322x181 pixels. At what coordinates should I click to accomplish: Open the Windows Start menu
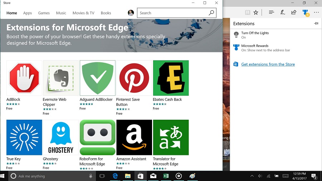tap(3, 176)
